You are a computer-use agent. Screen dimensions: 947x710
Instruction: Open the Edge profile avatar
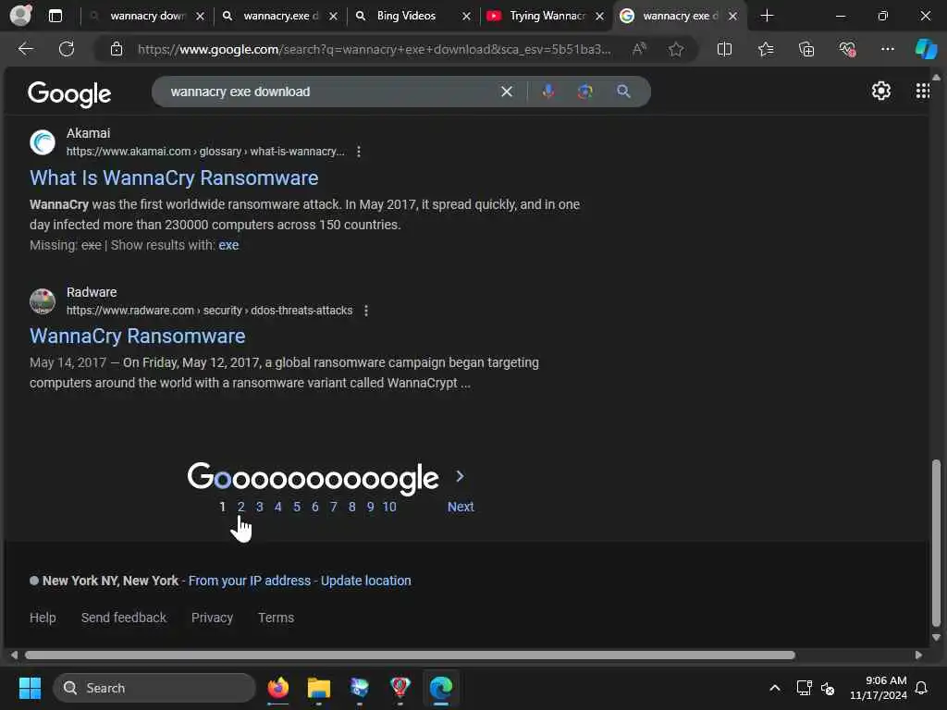coord(20,16)
